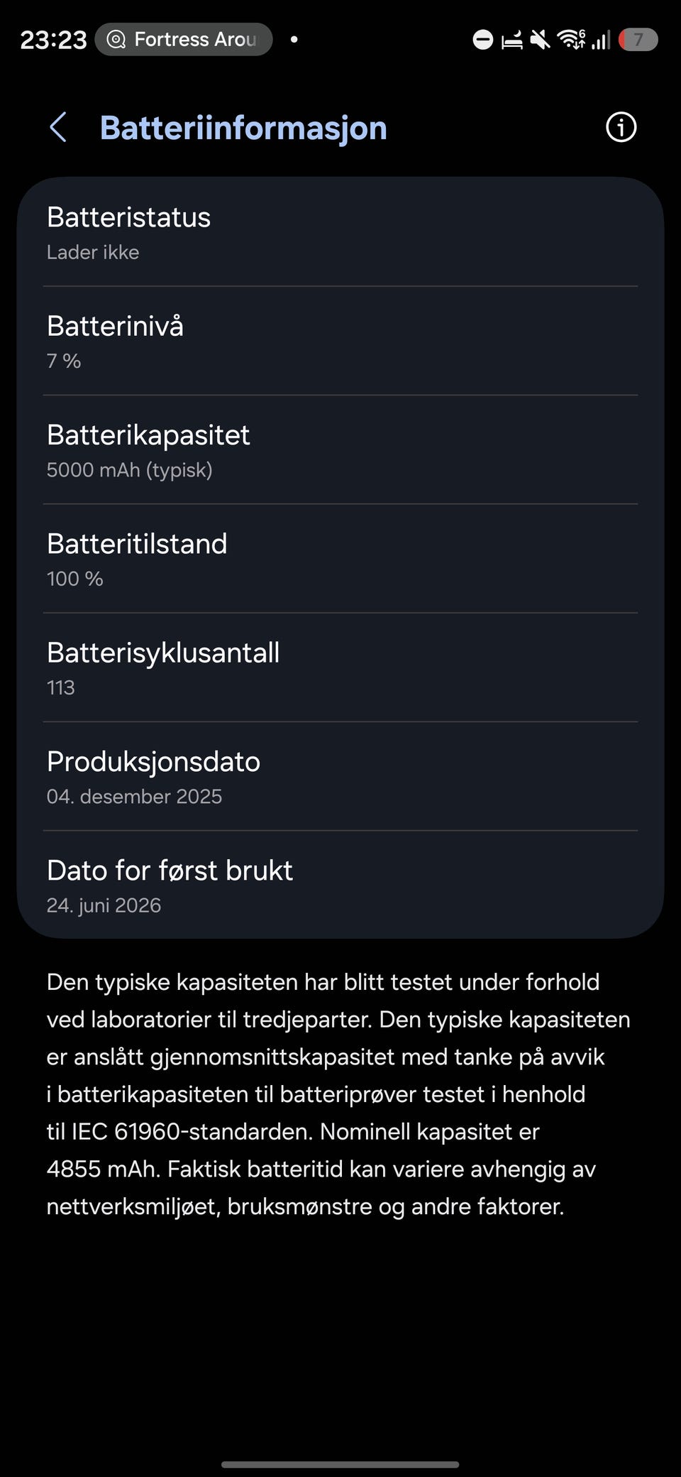
Task: Select the Batterikapasitet 5000 mAh row
Action: pos(340,450)
